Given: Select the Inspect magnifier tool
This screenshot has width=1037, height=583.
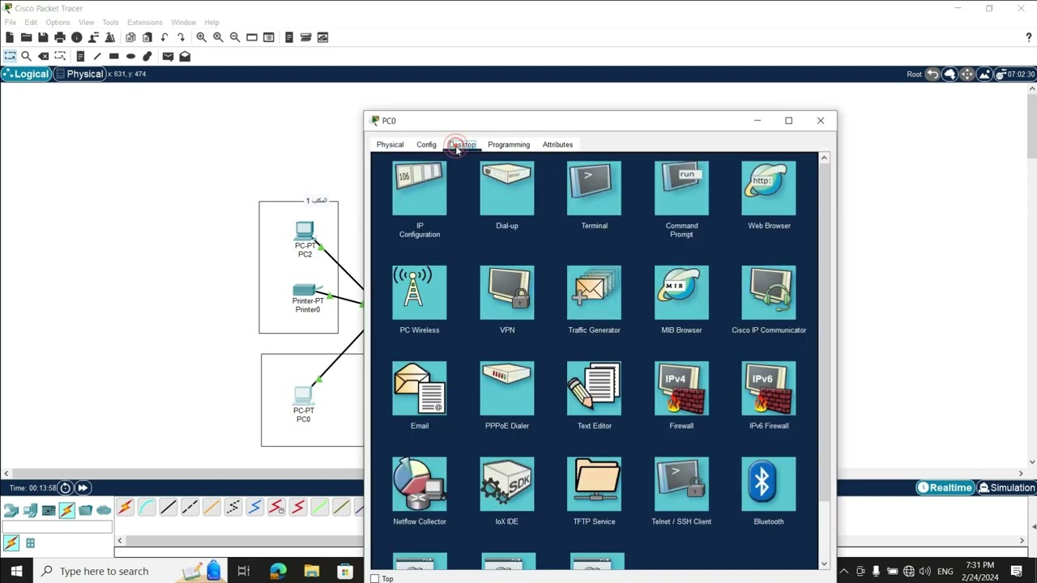Looking at the screenshot, I should coord(26,56).
